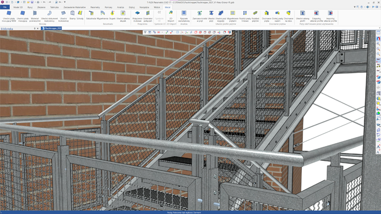The image size is (381, 214).
Task: Click 'Importuj własne profile' tool
Action: (x=330, y=16)
